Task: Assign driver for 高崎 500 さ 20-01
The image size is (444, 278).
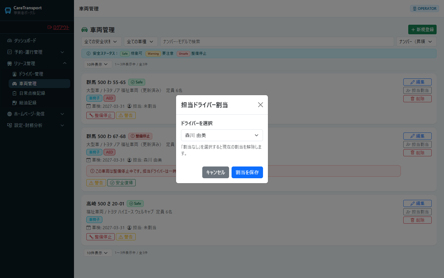Action: click(x=417, y=212)
